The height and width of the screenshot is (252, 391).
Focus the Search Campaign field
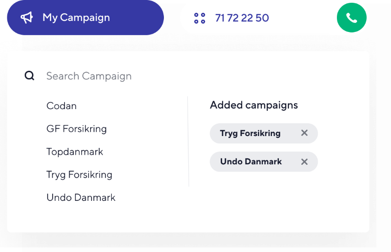160,76
